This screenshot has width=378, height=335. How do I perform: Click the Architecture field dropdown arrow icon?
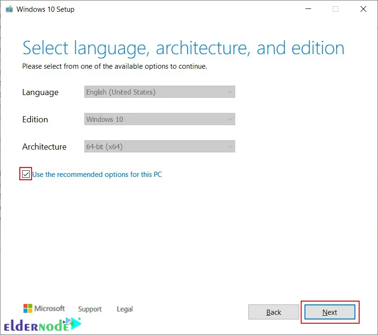pyautogui.click(x=230, y=146)
